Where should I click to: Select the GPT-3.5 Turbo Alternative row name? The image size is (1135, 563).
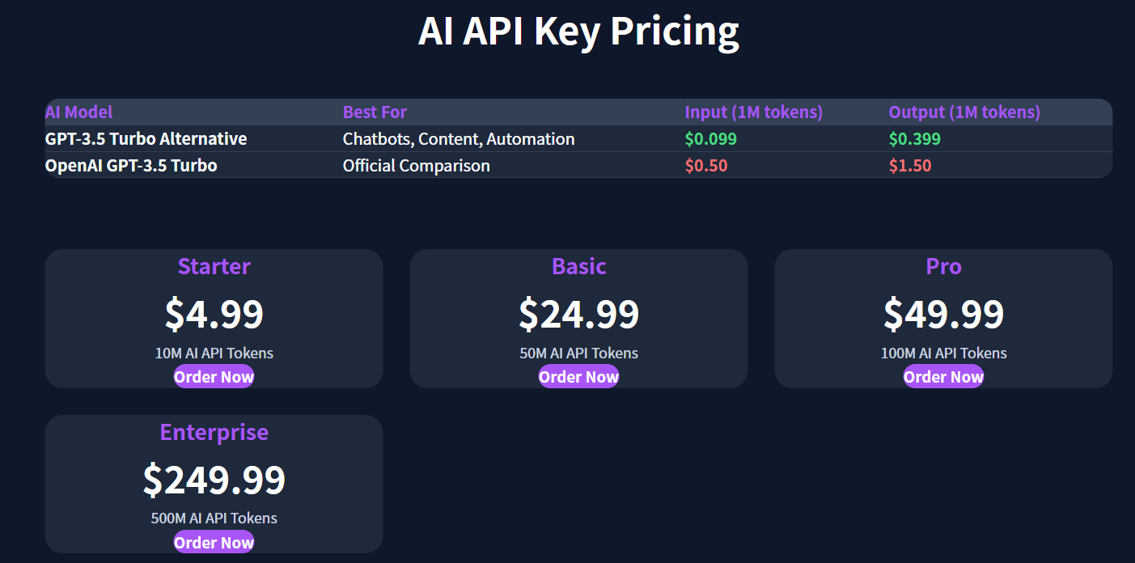pyautogui.click(x=146, y=139)
